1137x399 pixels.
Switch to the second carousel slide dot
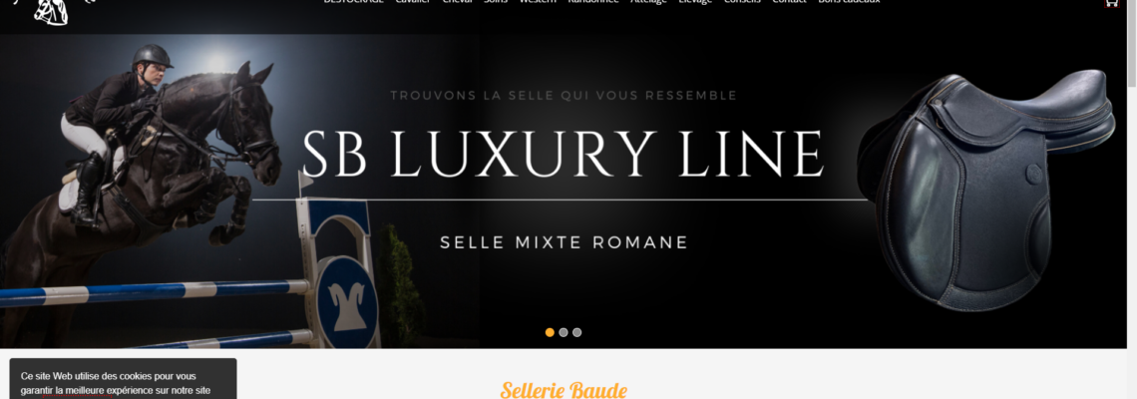pos(564,332)
